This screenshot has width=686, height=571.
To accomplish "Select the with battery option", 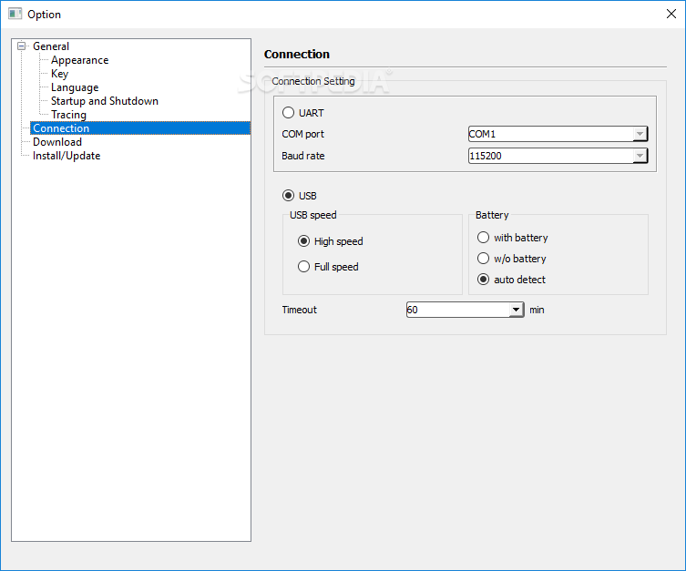I will click(x=483, y=238).
